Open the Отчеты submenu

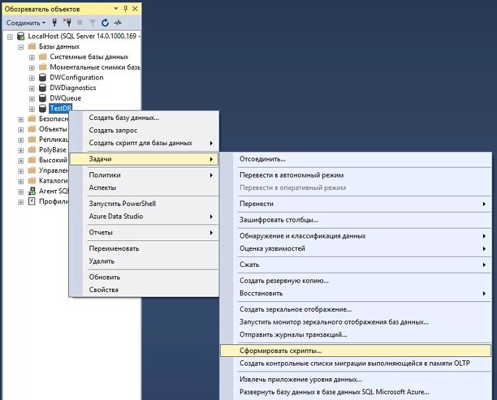coord(144,232)
